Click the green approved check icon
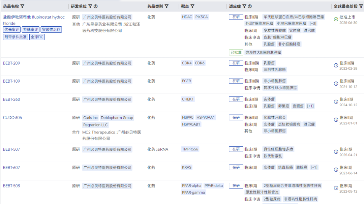The height and width of the screenshot is (204, 364). 336,20
